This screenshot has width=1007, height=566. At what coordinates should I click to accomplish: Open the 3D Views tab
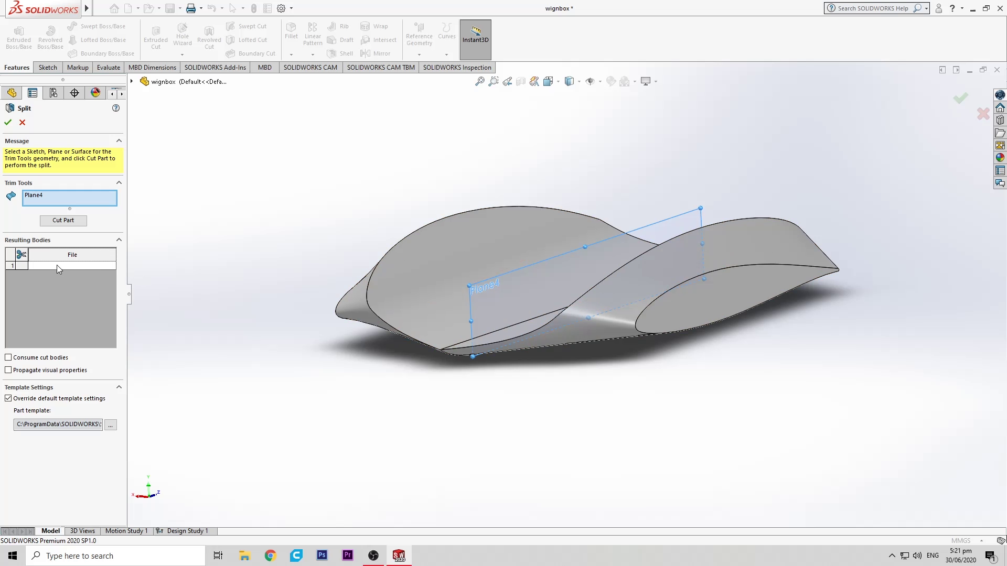82,531
